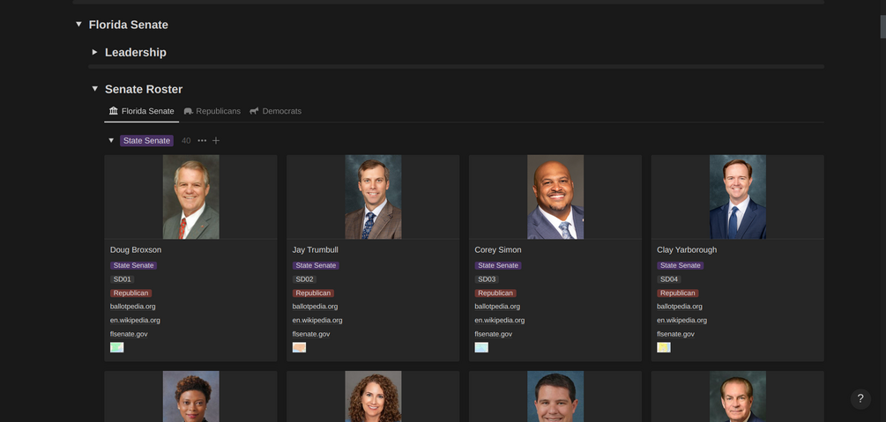
Task: Collapse the Senate Roster toggle section
Action: click(95, 89)
